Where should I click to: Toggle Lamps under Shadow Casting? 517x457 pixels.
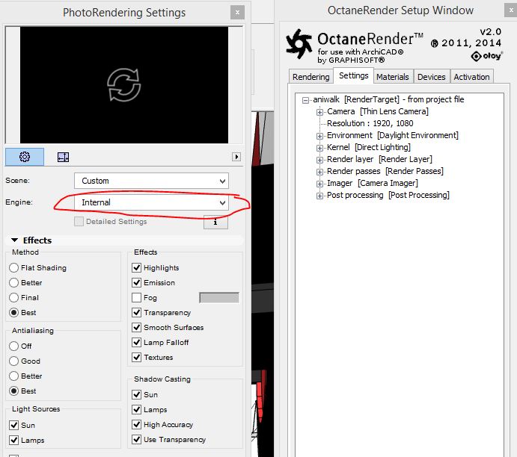coord(136,409)
